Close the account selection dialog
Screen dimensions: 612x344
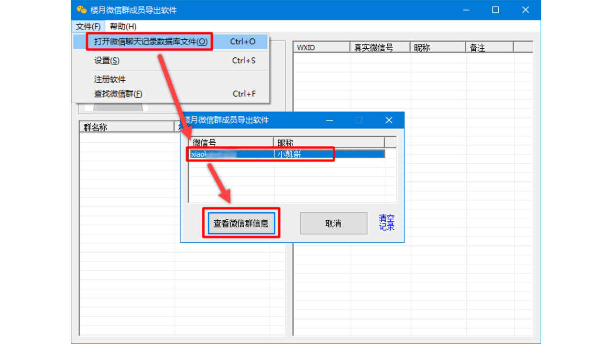click(389, 120)
